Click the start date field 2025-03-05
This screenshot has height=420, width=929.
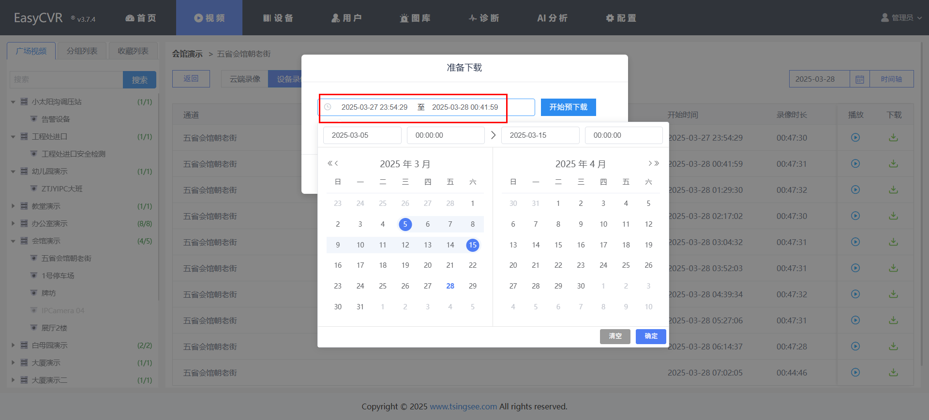[x=362, y=135]
